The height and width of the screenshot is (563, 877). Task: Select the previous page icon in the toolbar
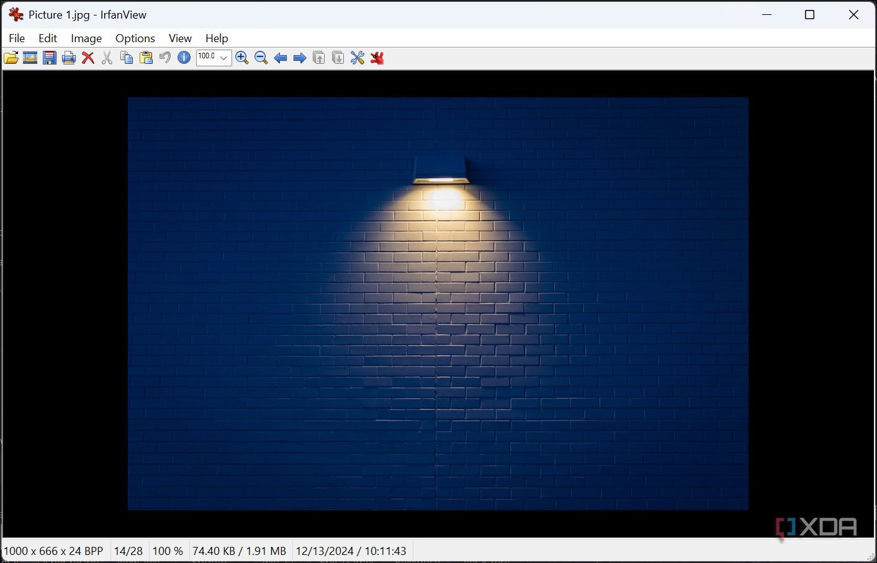click(x=319, y=58)
